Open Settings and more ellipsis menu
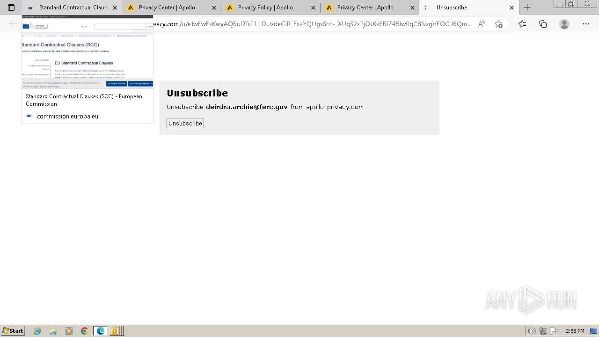Image resolution: width=599 pixels, height=337 pixels. [586, 24]
